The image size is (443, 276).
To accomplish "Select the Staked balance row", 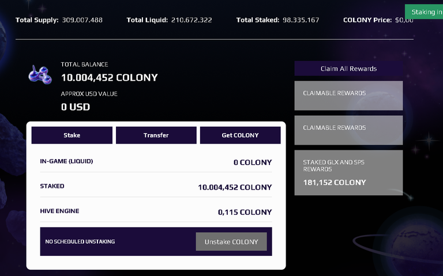I will (x=156, y=187).
